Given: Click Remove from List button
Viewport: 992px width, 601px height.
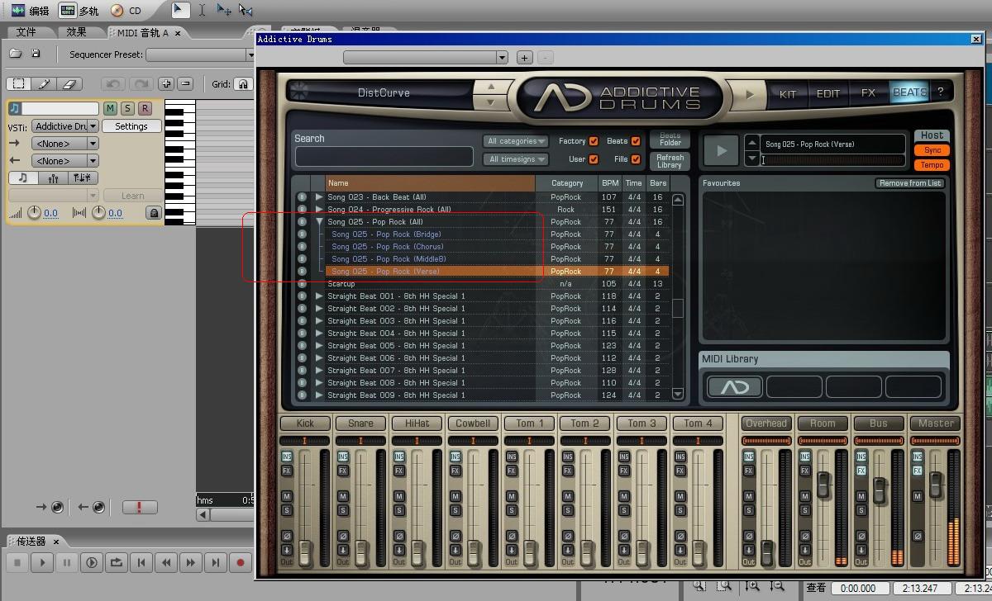Looking at the screenshot, I should tap(910, 183).
